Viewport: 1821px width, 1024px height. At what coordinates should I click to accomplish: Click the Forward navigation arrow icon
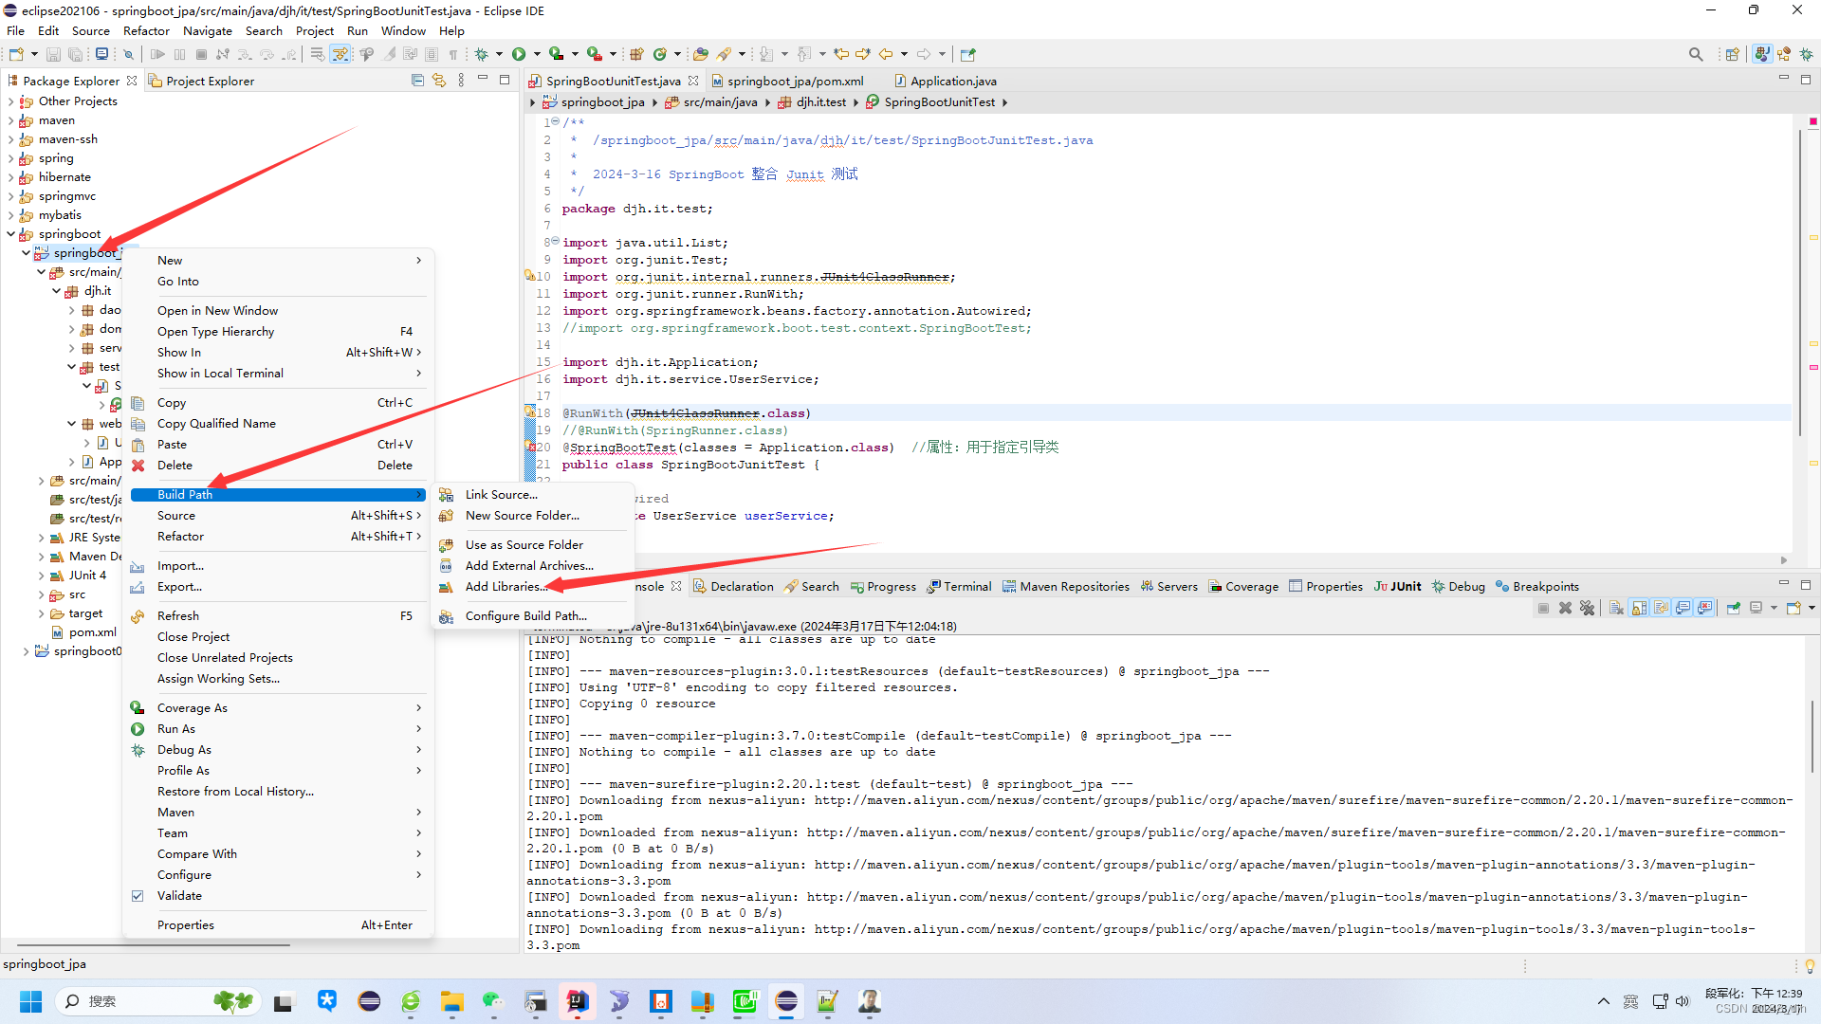pyautogui.click(x=924, y=54)
